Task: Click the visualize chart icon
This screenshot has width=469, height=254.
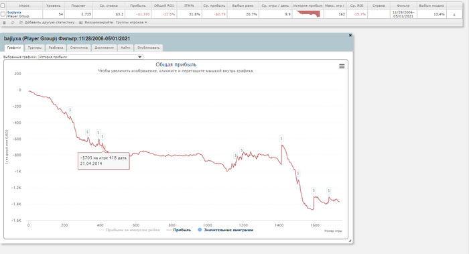Action: coord(81,22)
